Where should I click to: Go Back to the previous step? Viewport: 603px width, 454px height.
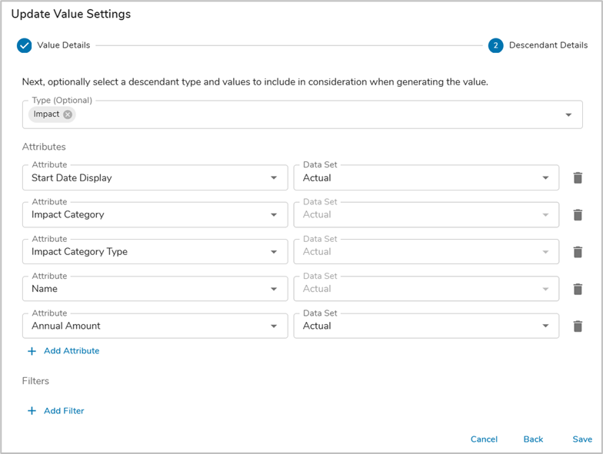point(533,439)
